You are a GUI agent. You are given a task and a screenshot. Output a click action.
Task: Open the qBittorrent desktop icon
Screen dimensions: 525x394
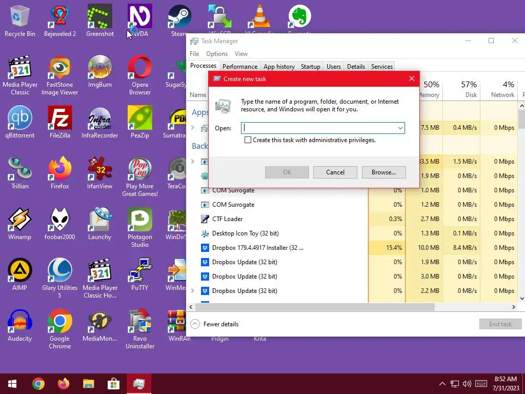point(20,122)
